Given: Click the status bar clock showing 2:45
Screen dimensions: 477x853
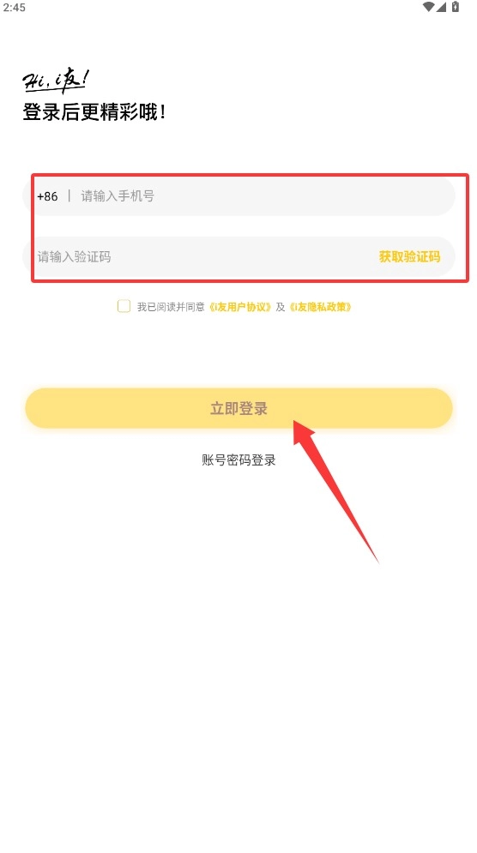Looking at the screenshot, I should tap(15, 8).
